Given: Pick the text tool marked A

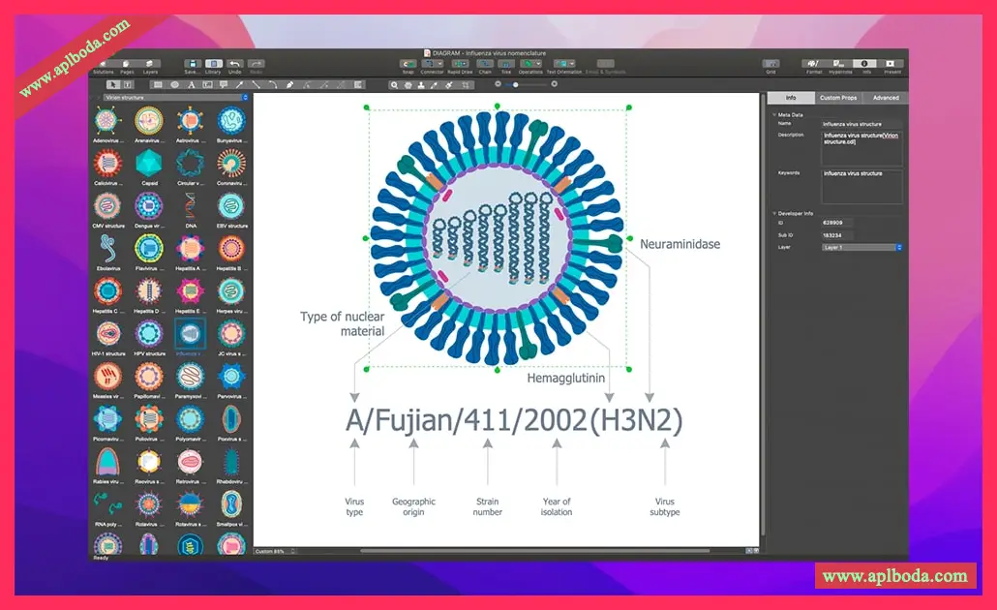Looking at the screenshot, I should 191,85.
